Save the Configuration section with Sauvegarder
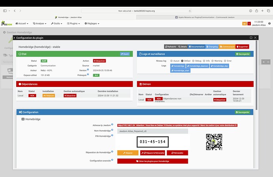 click(x=243, y=112)
